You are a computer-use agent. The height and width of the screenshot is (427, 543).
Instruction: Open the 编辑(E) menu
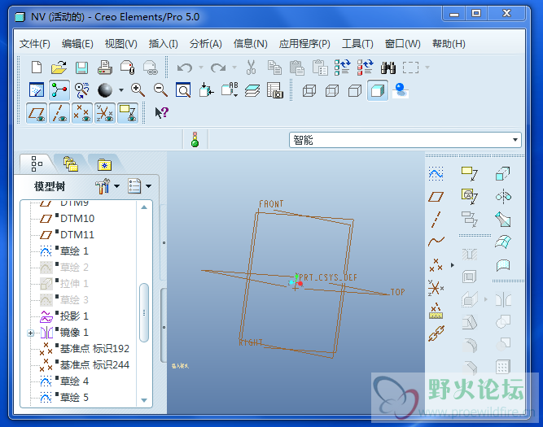77,44
